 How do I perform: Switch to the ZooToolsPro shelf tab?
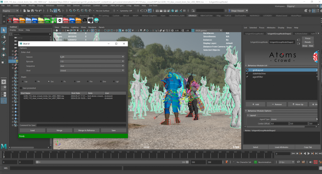point(241,16)
